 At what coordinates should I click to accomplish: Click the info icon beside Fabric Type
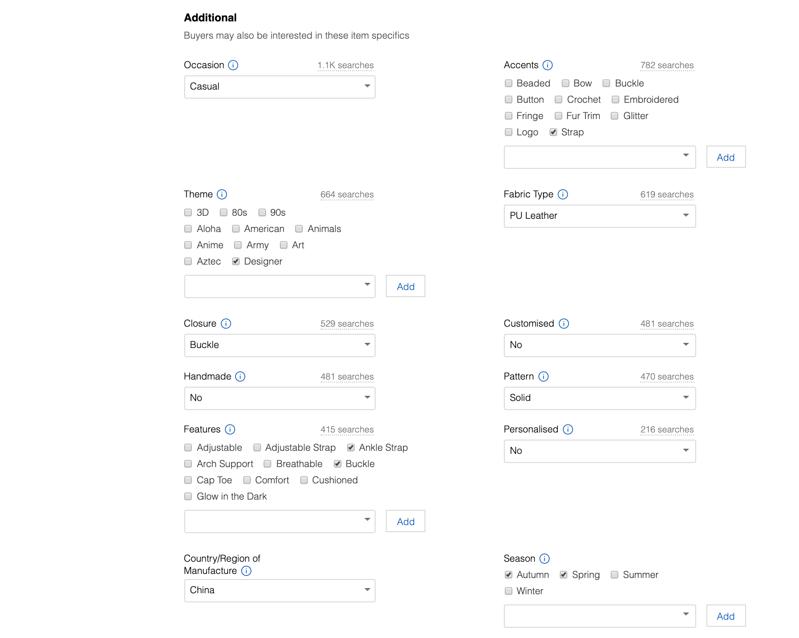point(563,194)
